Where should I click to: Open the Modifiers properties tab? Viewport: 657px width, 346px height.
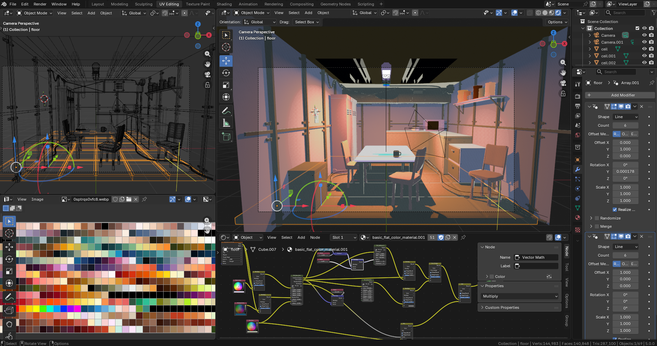578,169
